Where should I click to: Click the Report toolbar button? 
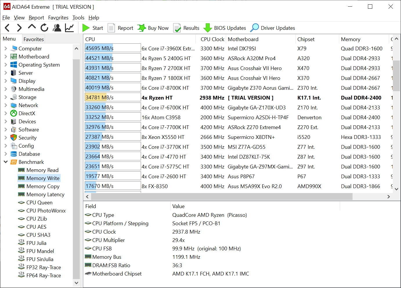pos(120,28)
